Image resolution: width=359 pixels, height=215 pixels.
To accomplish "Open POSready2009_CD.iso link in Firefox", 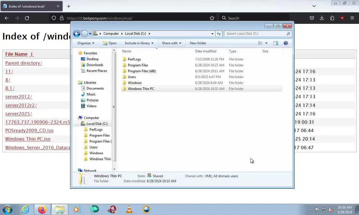I will [x=29, y=130].
